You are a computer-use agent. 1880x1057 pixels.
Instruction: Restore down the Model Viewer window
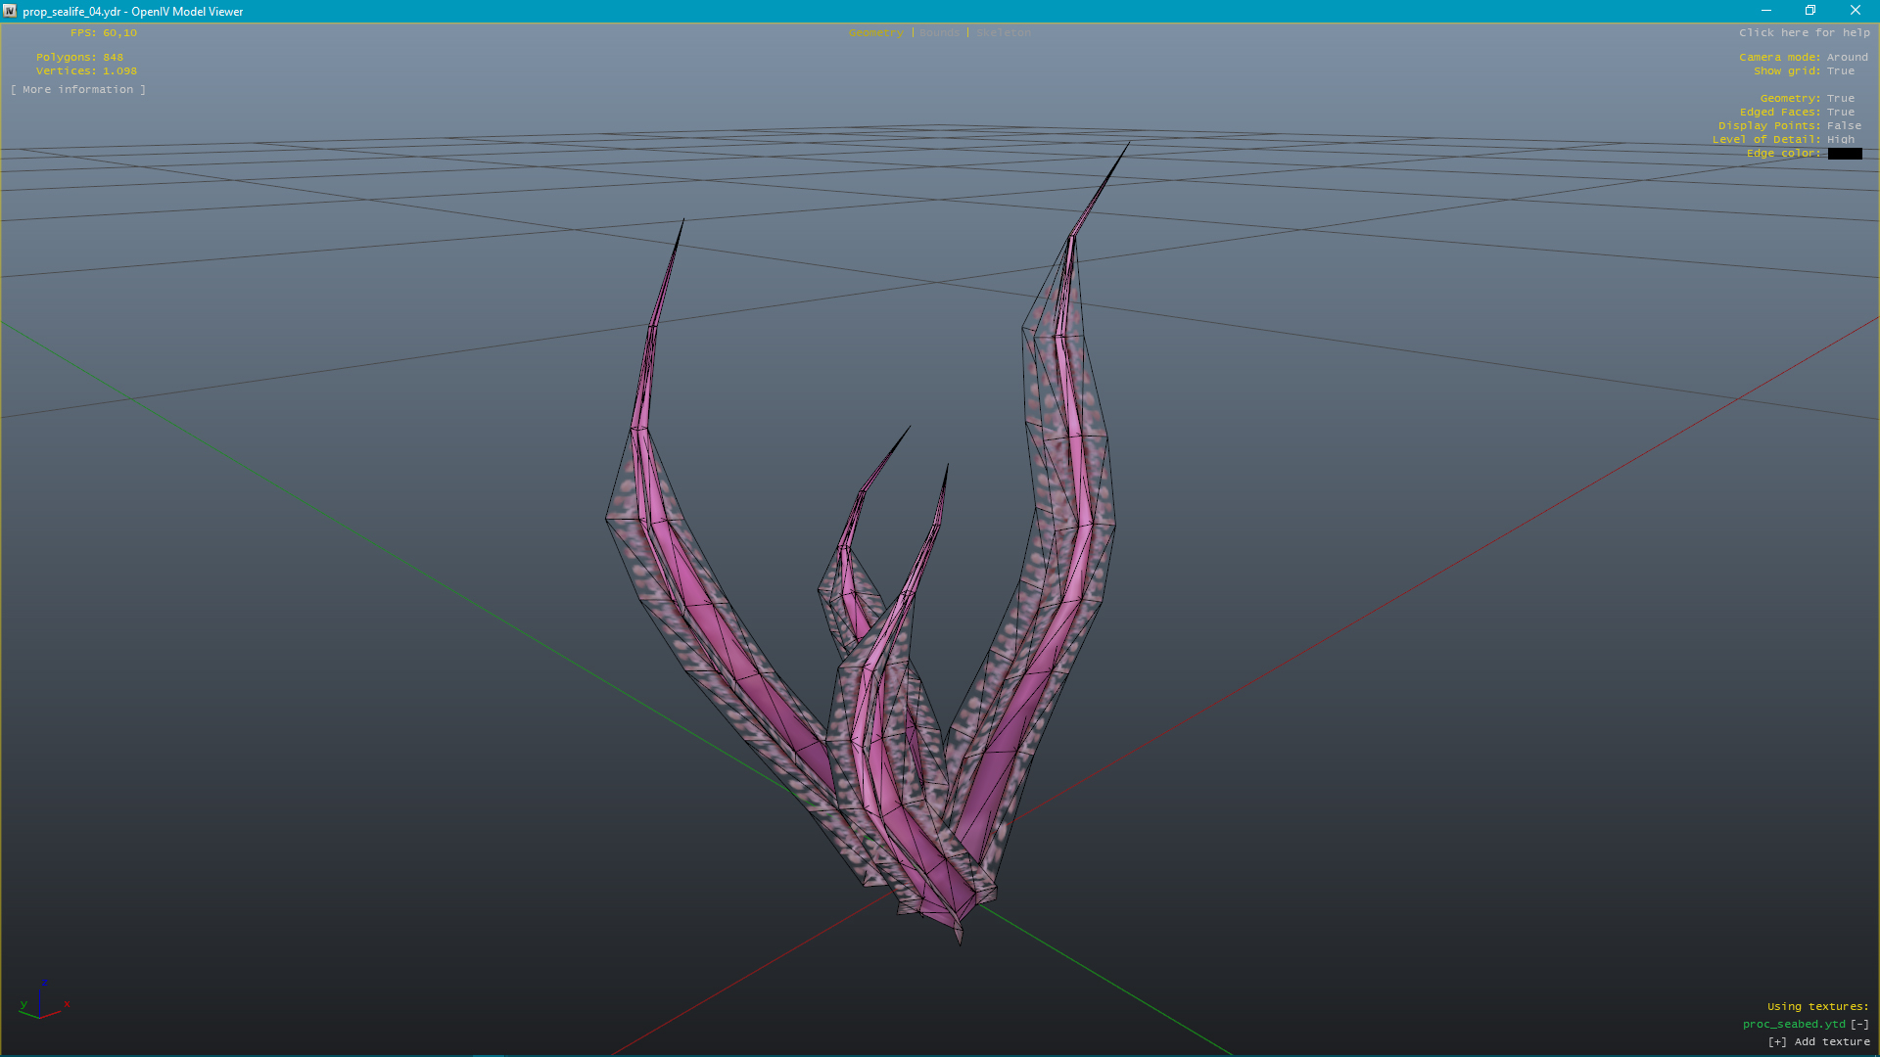pyautogui.click(x=1810, y=11)
